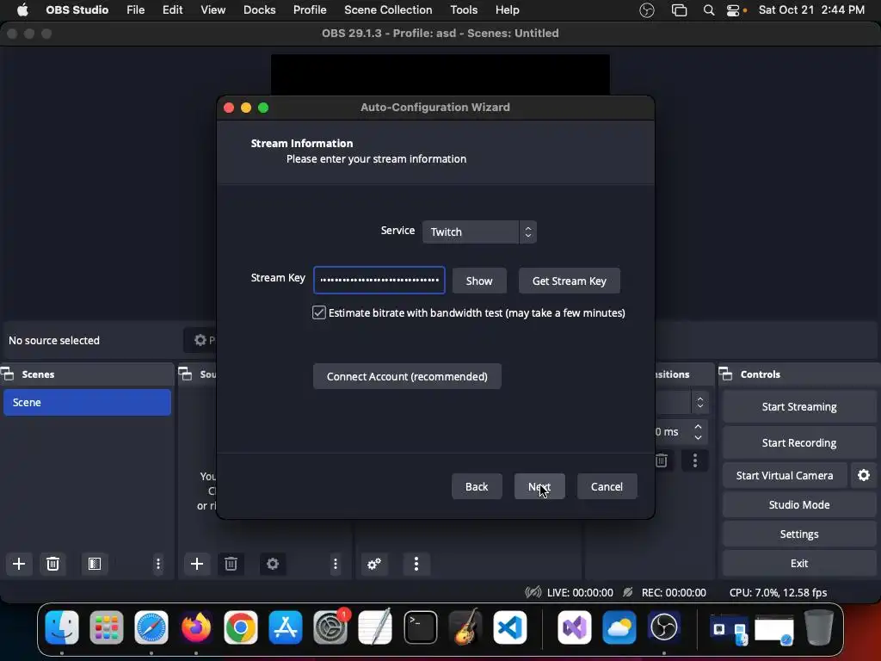The height and width of the screenshot is (661, 881).
Task: Open the Docks menu
Action: (259, 10)
